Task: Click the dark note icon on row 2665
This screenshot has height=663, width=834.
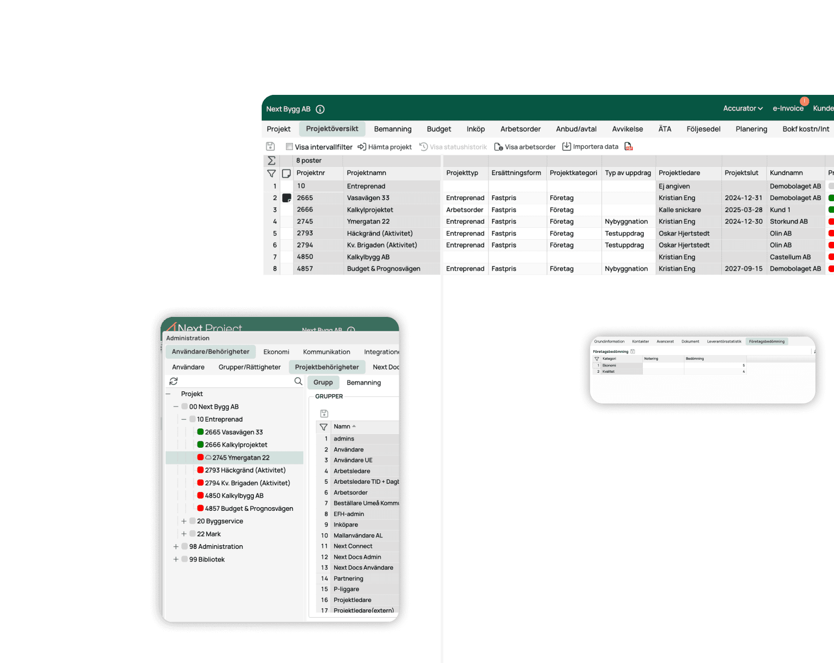Action: point(287,198)
